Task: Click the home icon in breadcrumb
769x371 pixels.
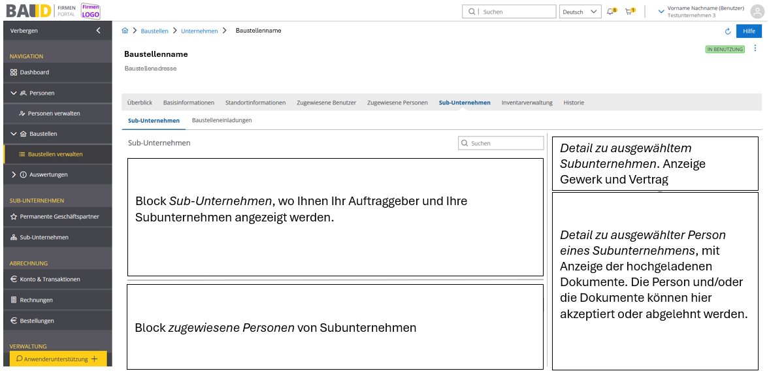Action: [x=125, y=31]
